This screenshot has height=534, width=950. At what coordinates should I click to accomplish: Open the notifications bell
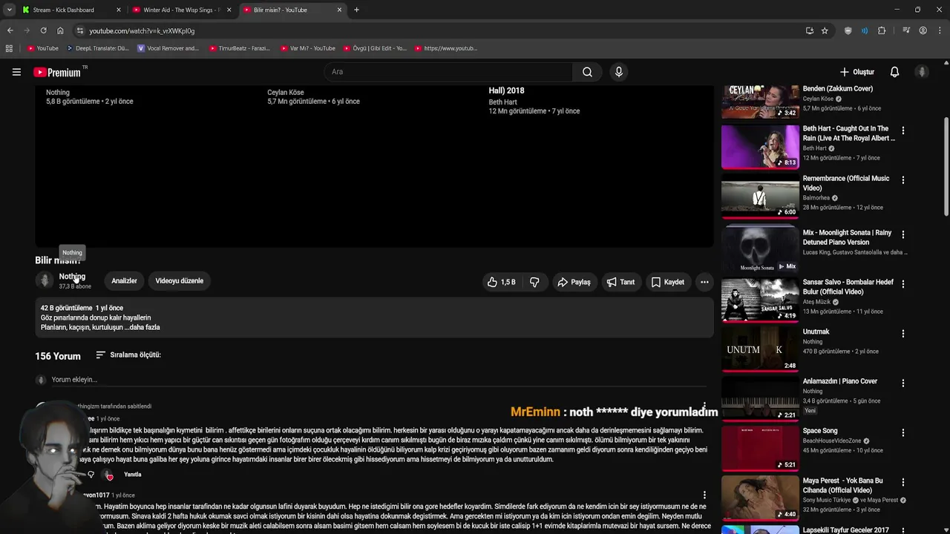point(894,72)
